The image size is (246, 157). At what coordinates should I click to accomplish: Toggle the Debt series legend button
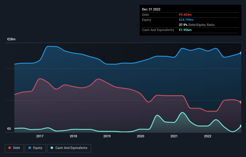pyautogui.click(x=14, y=148)
